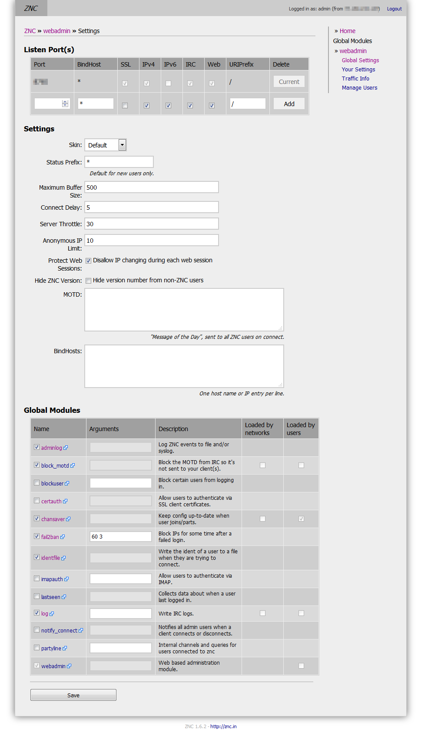Click the external link icon beside notify_connect
Image resolution: width=421 pixels, height=736 pixels.
(x=81, y=630)
